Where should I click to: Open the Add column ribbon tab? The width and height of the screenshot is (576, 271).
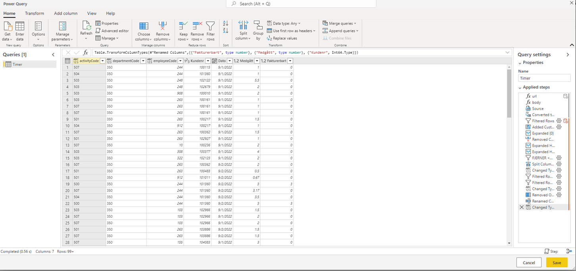point(66,13)
